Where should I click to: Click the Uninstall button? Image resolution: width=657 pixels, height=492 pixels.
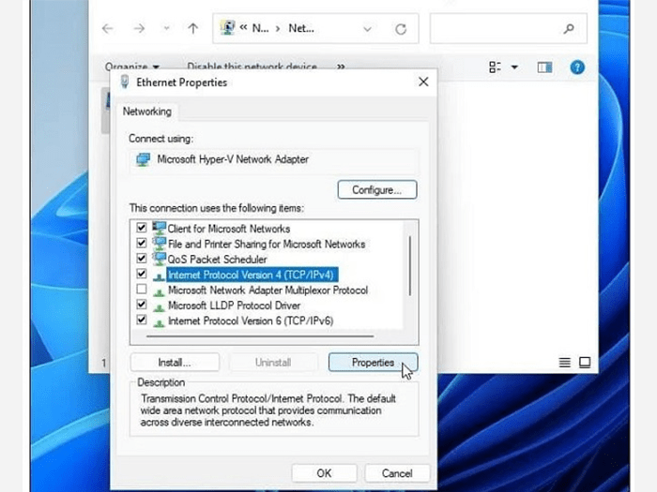click(x=273, y=363)
